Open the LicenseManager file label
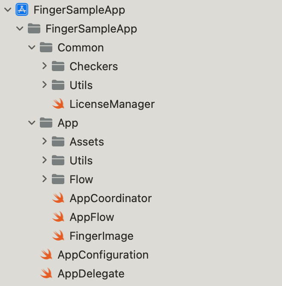 112,104
